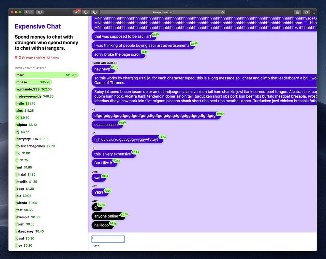Select wut $1.60 leaderboard row
This screenshot has width=326, height=259.
tap(23, 167)
